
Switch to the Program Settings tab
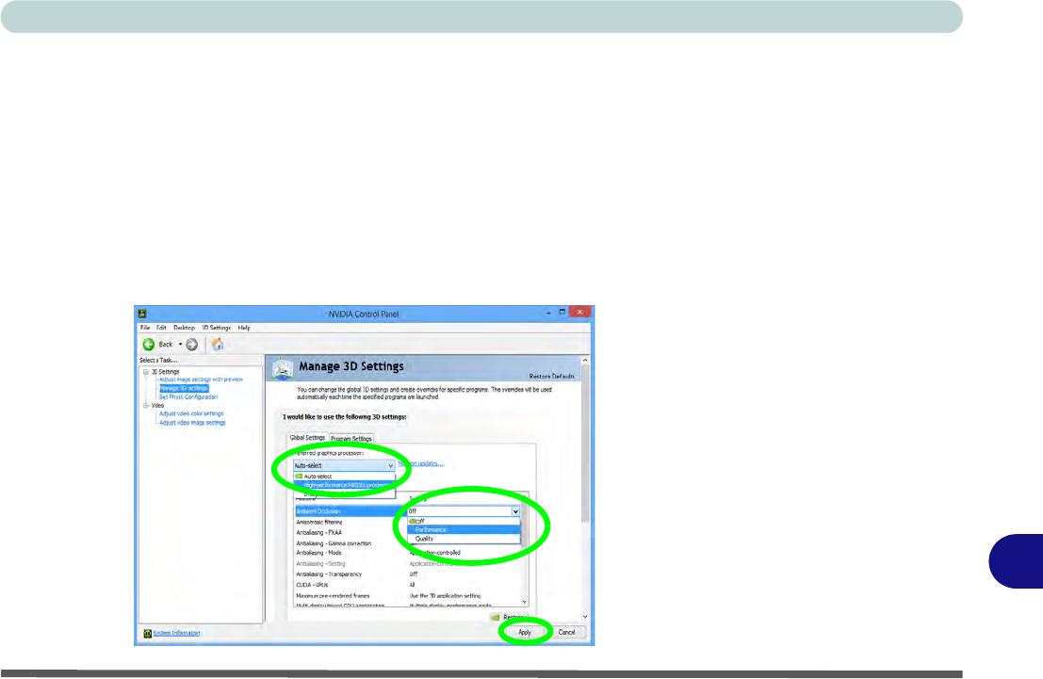click(351, 439)
